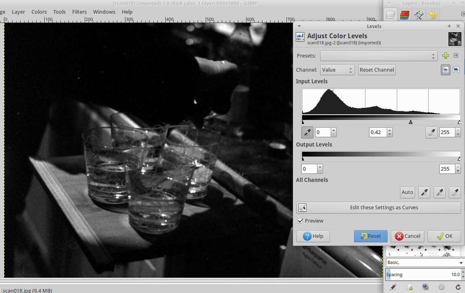The image size is (465, 293).
Task: Open the Channel dropdown showing Value
Action: click(x=337, y=70)
